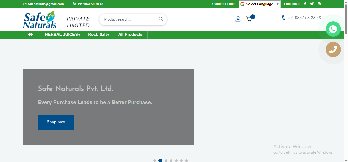348x162 pixels.
Task: Open the Franchisee link
Action: (x=292, y=4)
